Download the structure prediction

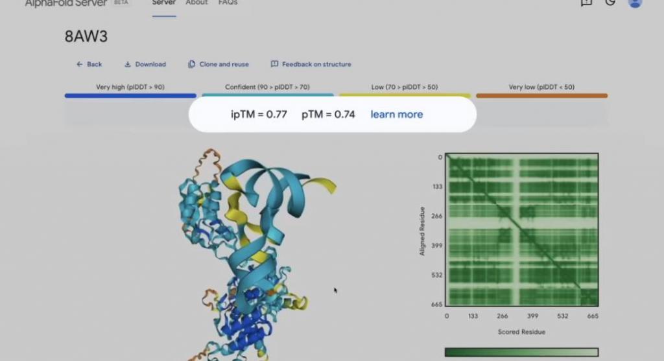pos(145,64)
